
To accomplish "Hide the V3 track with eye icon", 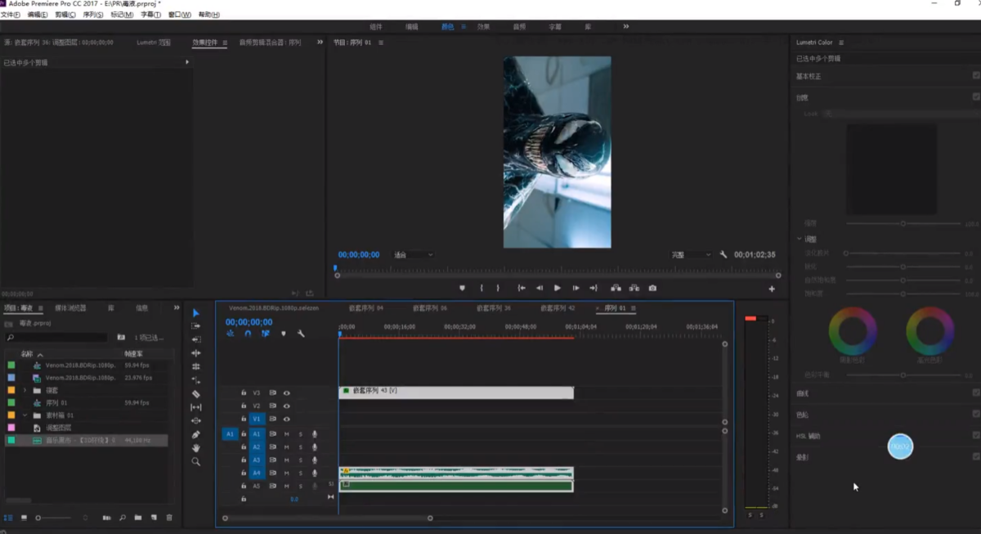I will click(286, 393).
